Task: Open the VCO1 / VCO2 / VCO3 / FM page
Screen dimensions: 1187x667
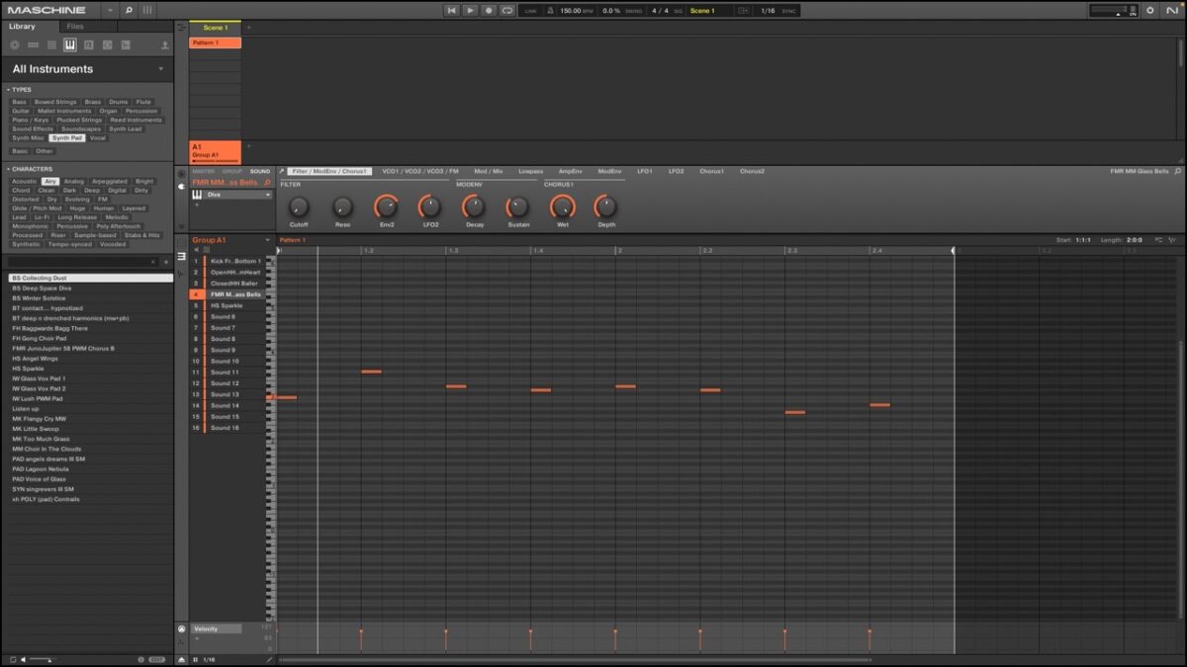Action: tap(419, 171)
